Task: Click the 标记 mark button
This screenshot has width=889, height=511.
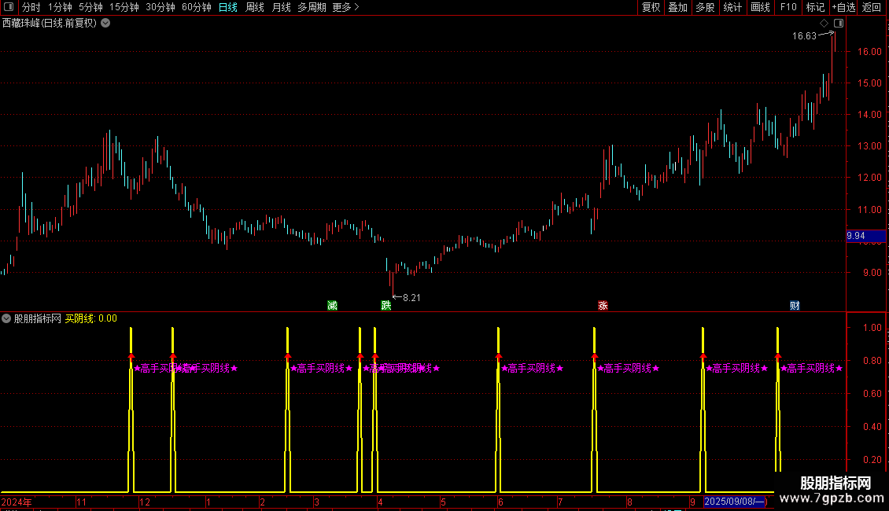Action: coord(815,7)
